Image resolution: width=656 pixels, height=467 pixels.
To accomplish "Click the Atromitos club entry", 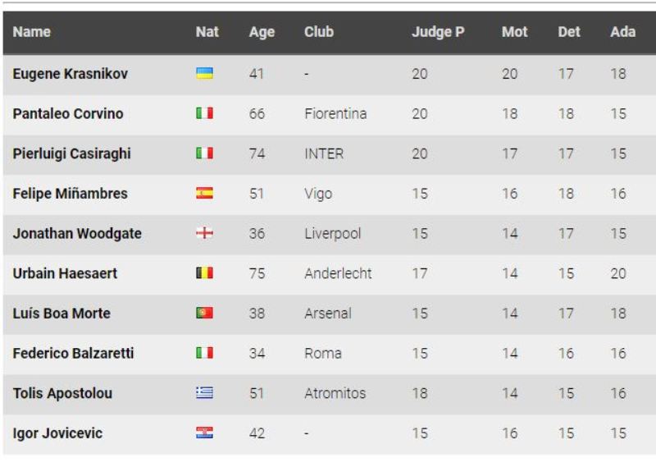I will pos(336,393).
